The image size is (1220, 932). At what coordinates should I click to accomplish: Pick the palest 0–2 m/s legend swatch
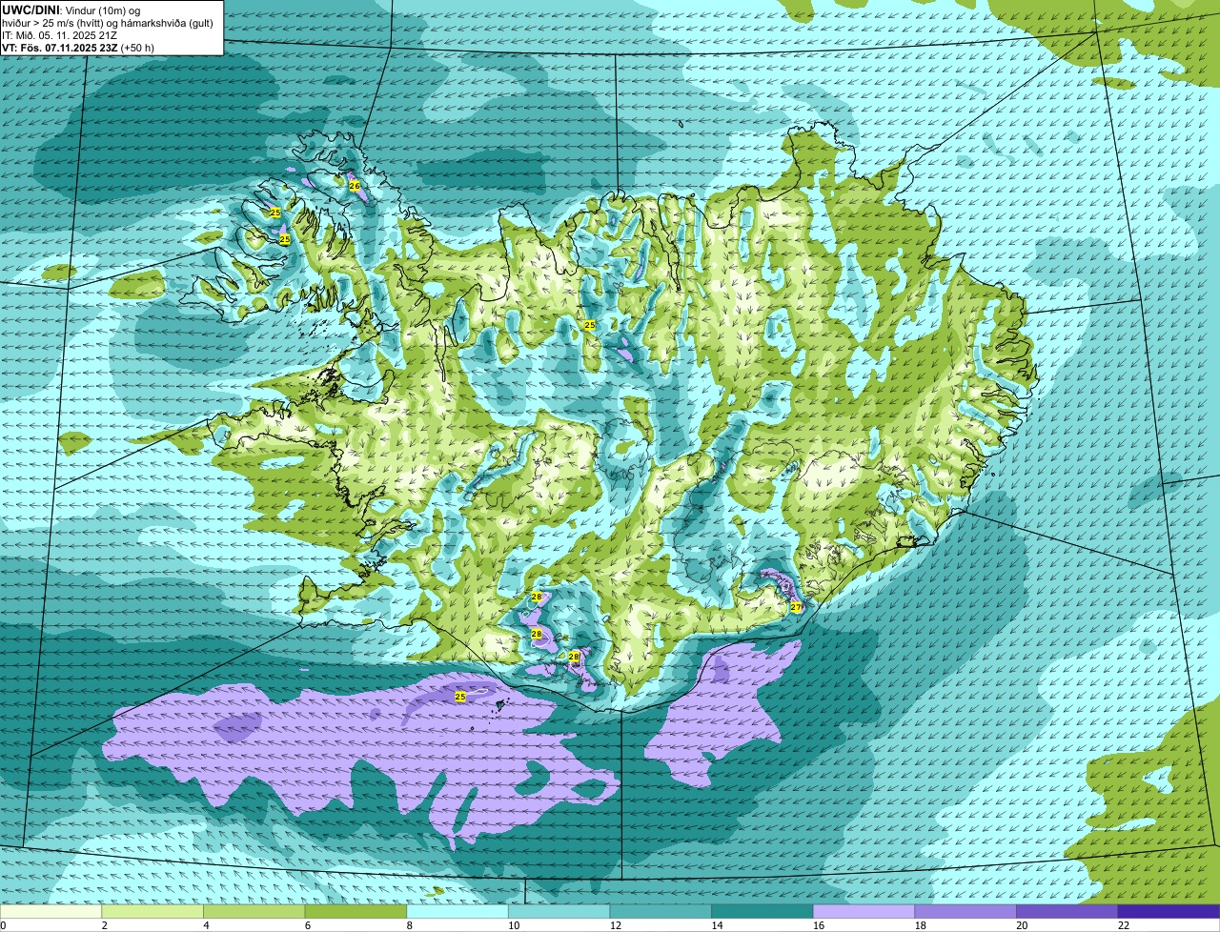pos(51,912)
